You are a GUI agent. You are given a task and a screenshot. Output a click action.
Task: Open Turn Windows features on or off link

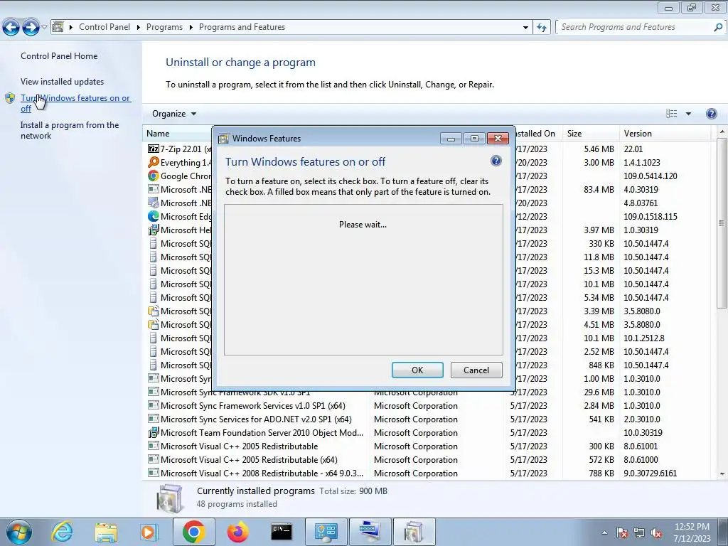75,103
